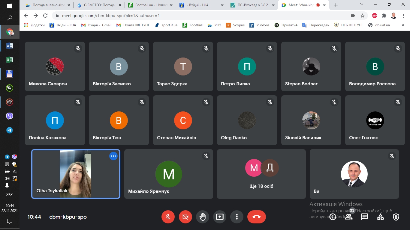This screenshot has width=410, height=230.
Task: Toggle the camera off button
Action: click(185, 217)
